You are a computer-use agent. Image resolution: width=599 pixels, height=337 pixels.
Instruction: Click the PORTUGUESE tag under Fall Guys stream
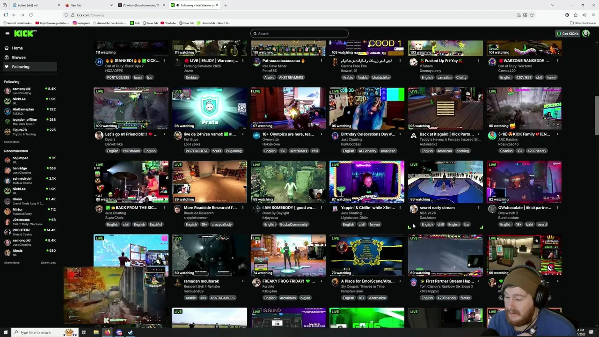(197, 151)
